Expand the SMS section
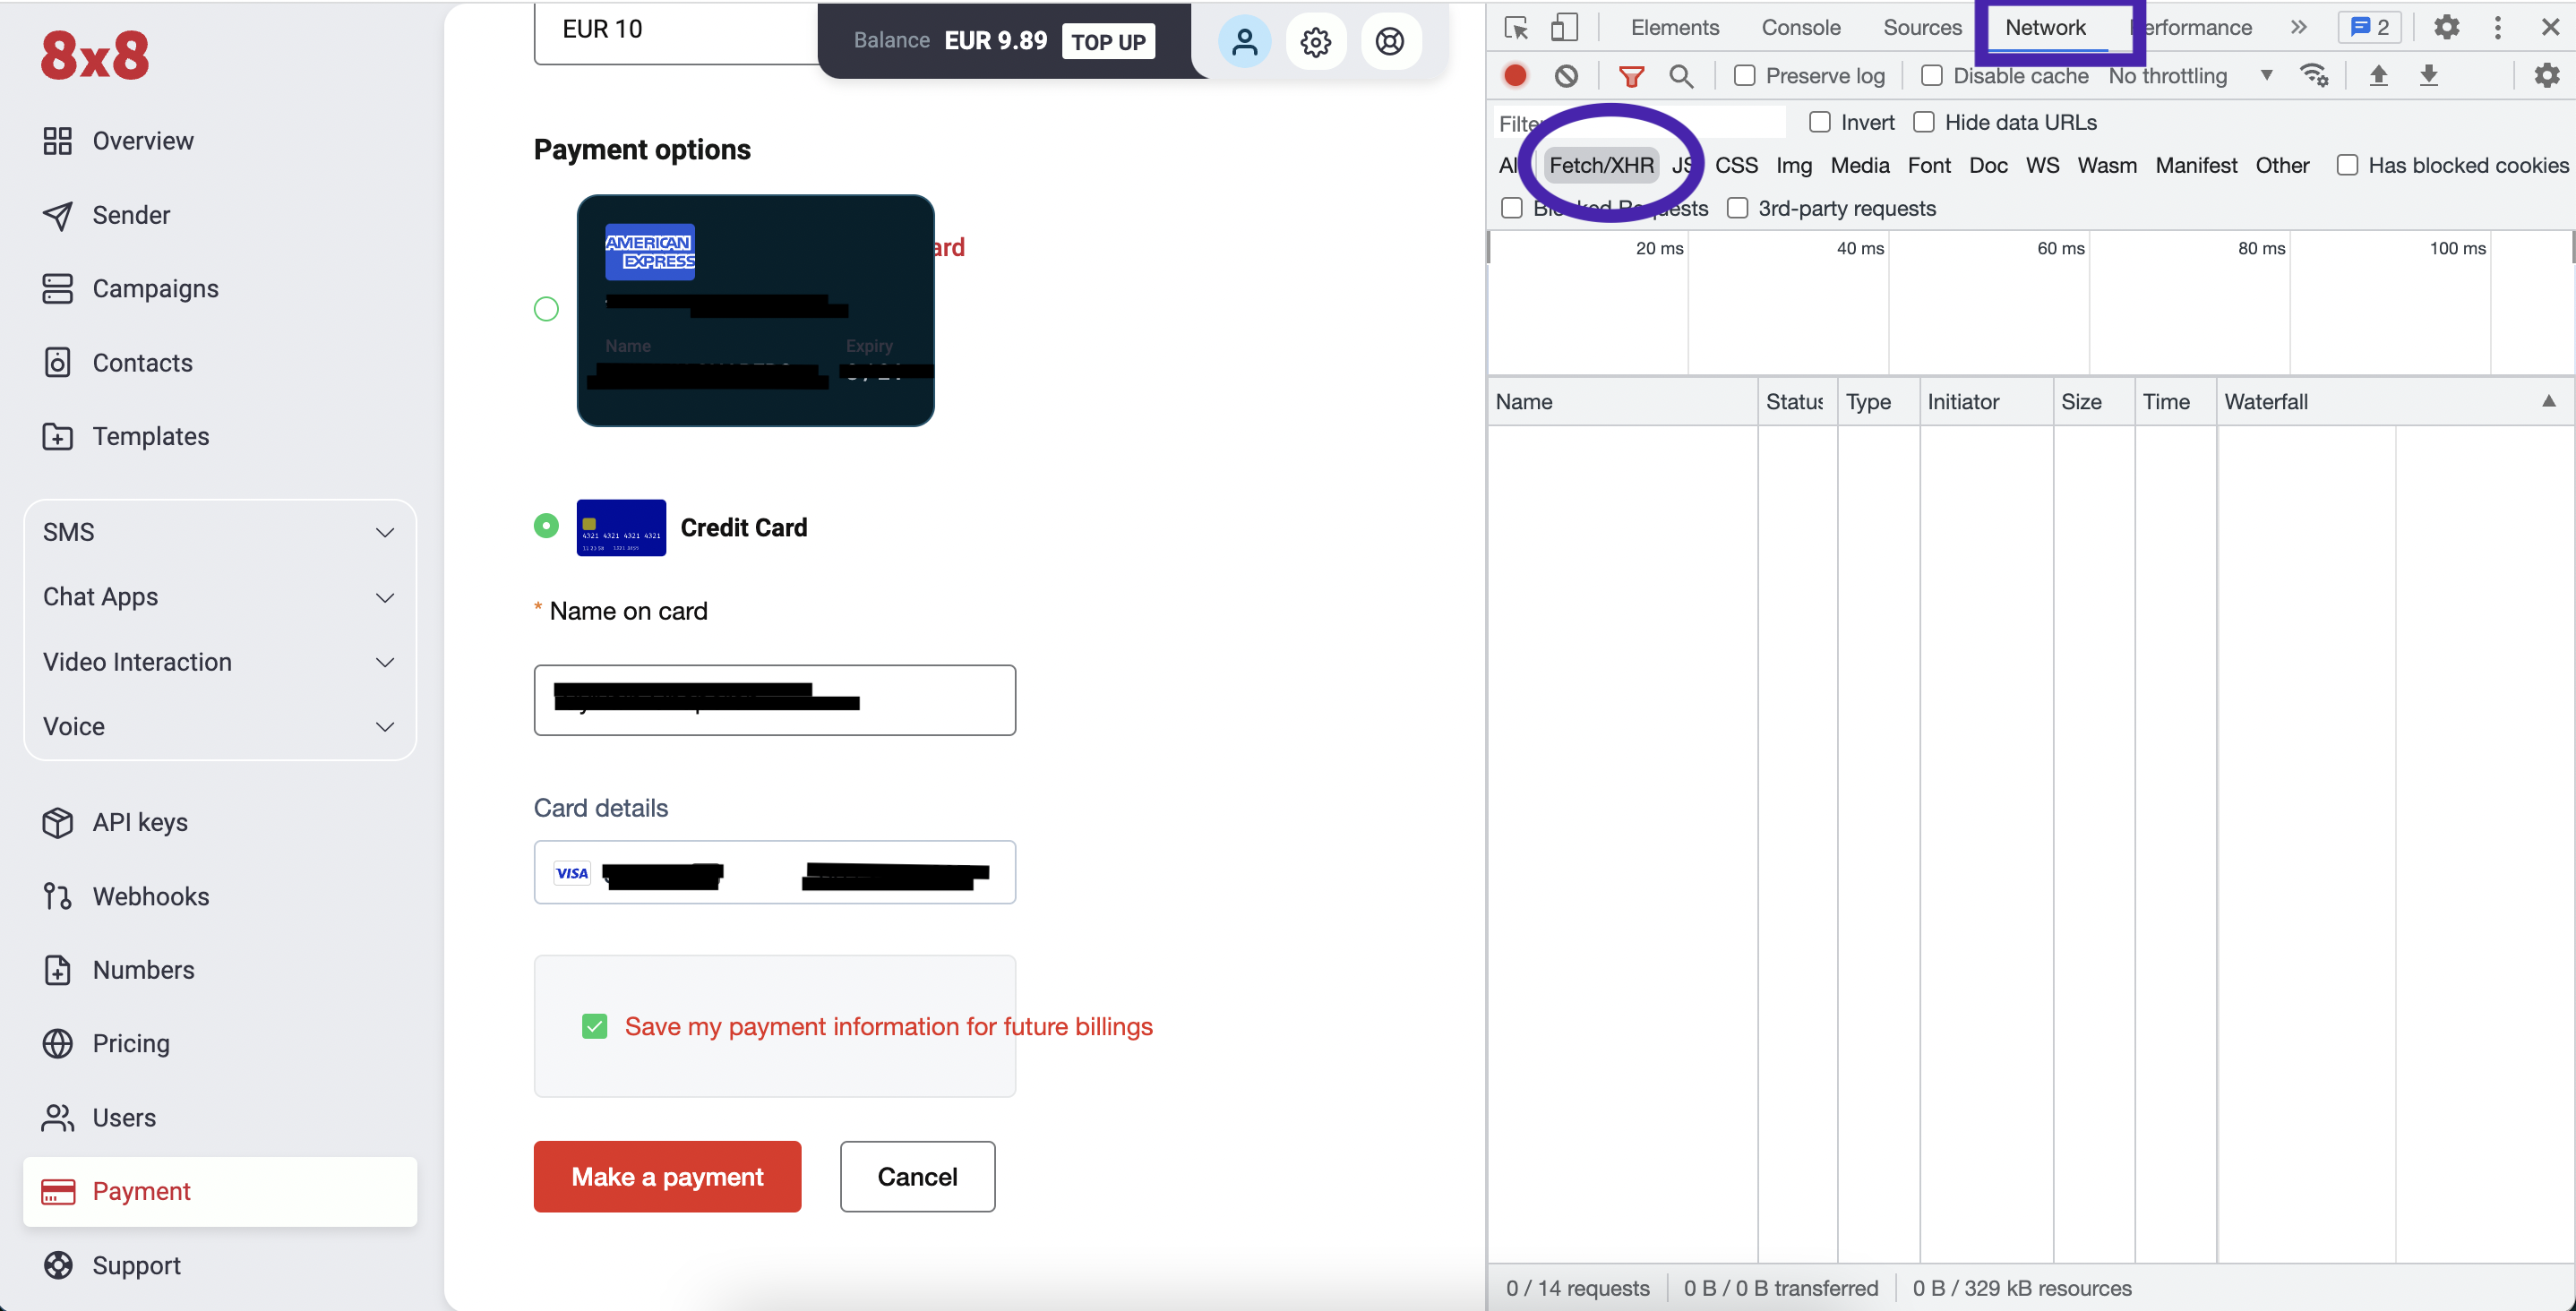The height and width of the screenshot is (1311, 2576). (x=219, y=532)
